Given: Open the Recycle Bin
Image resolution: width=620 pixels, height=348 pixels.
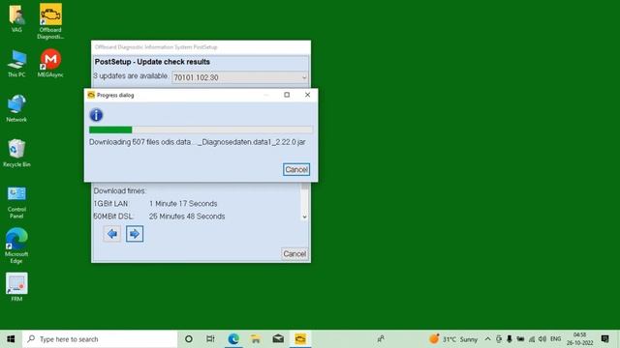Looking at the screenshot, I should click(16, 153).
